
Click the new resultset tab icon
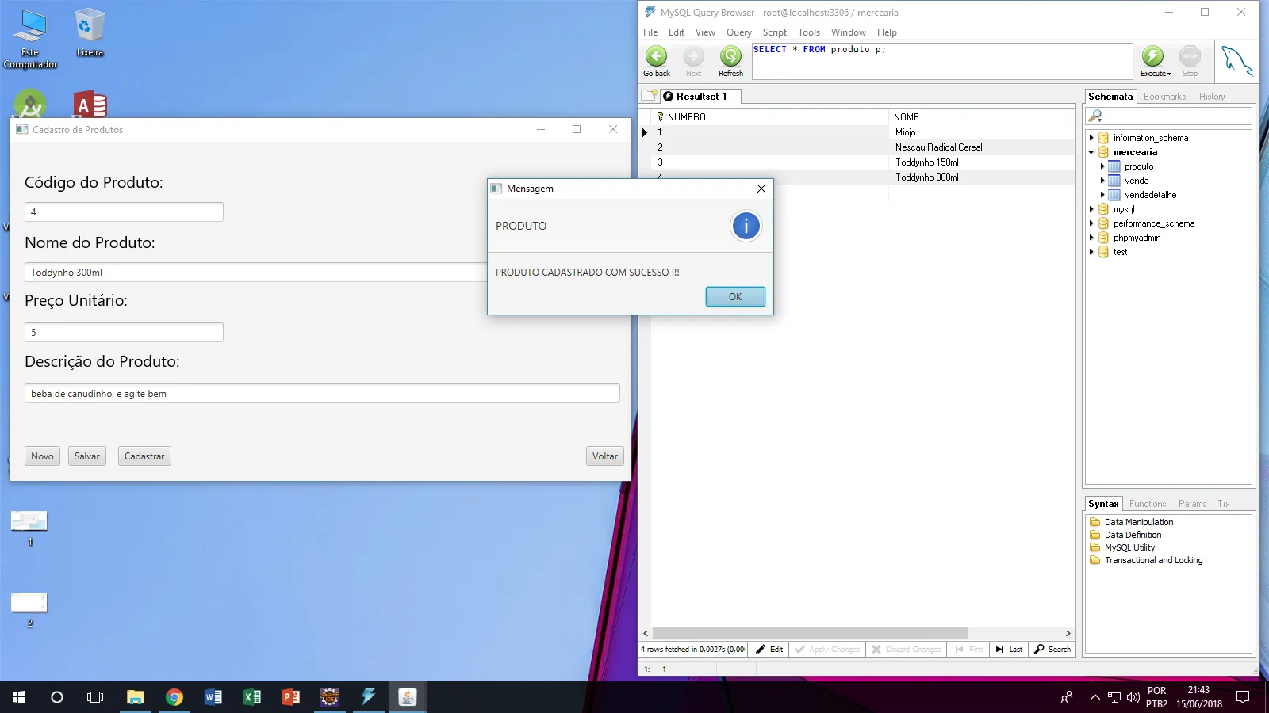[650, 96]
